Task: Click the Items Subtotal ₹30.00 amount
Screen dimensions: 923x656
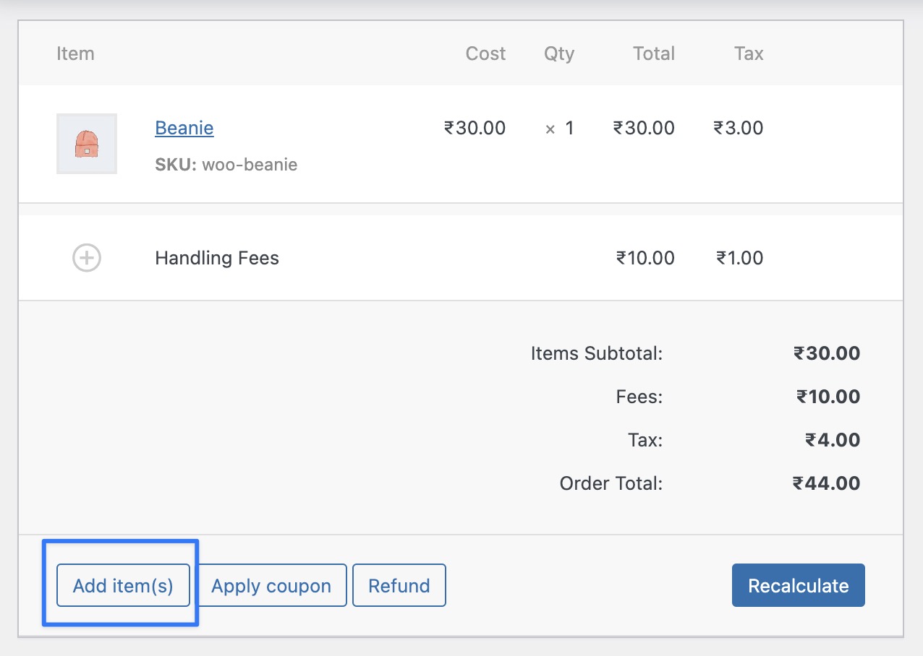Action: [x=827, y=353]
